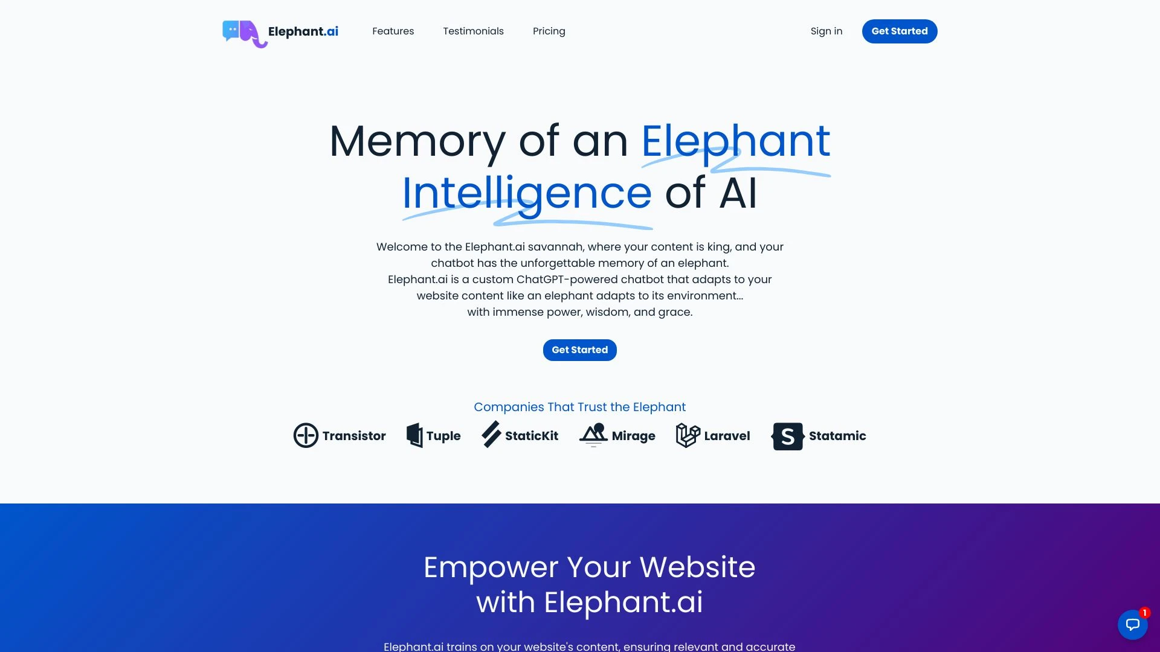Click the Transistor logo icon
Viewport: 1160px width, 652px height.
click(x=305, y=435)
